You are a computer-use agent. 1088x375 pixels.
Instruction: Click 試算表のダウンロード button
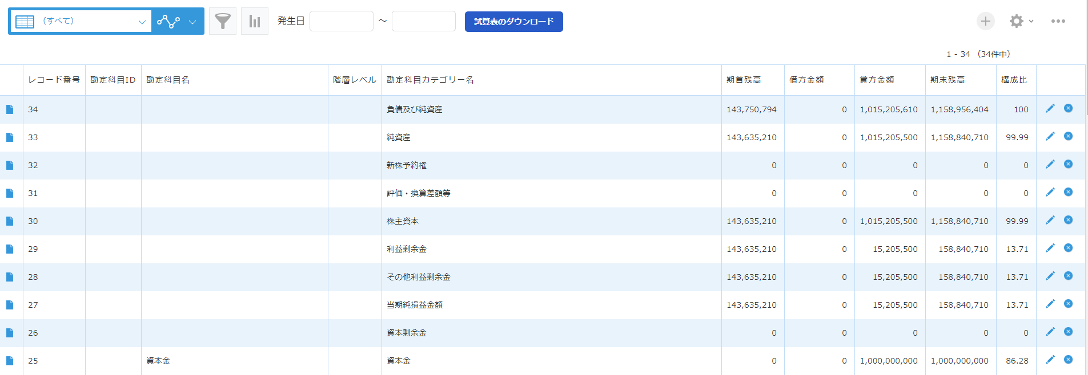tap(514, 22)
